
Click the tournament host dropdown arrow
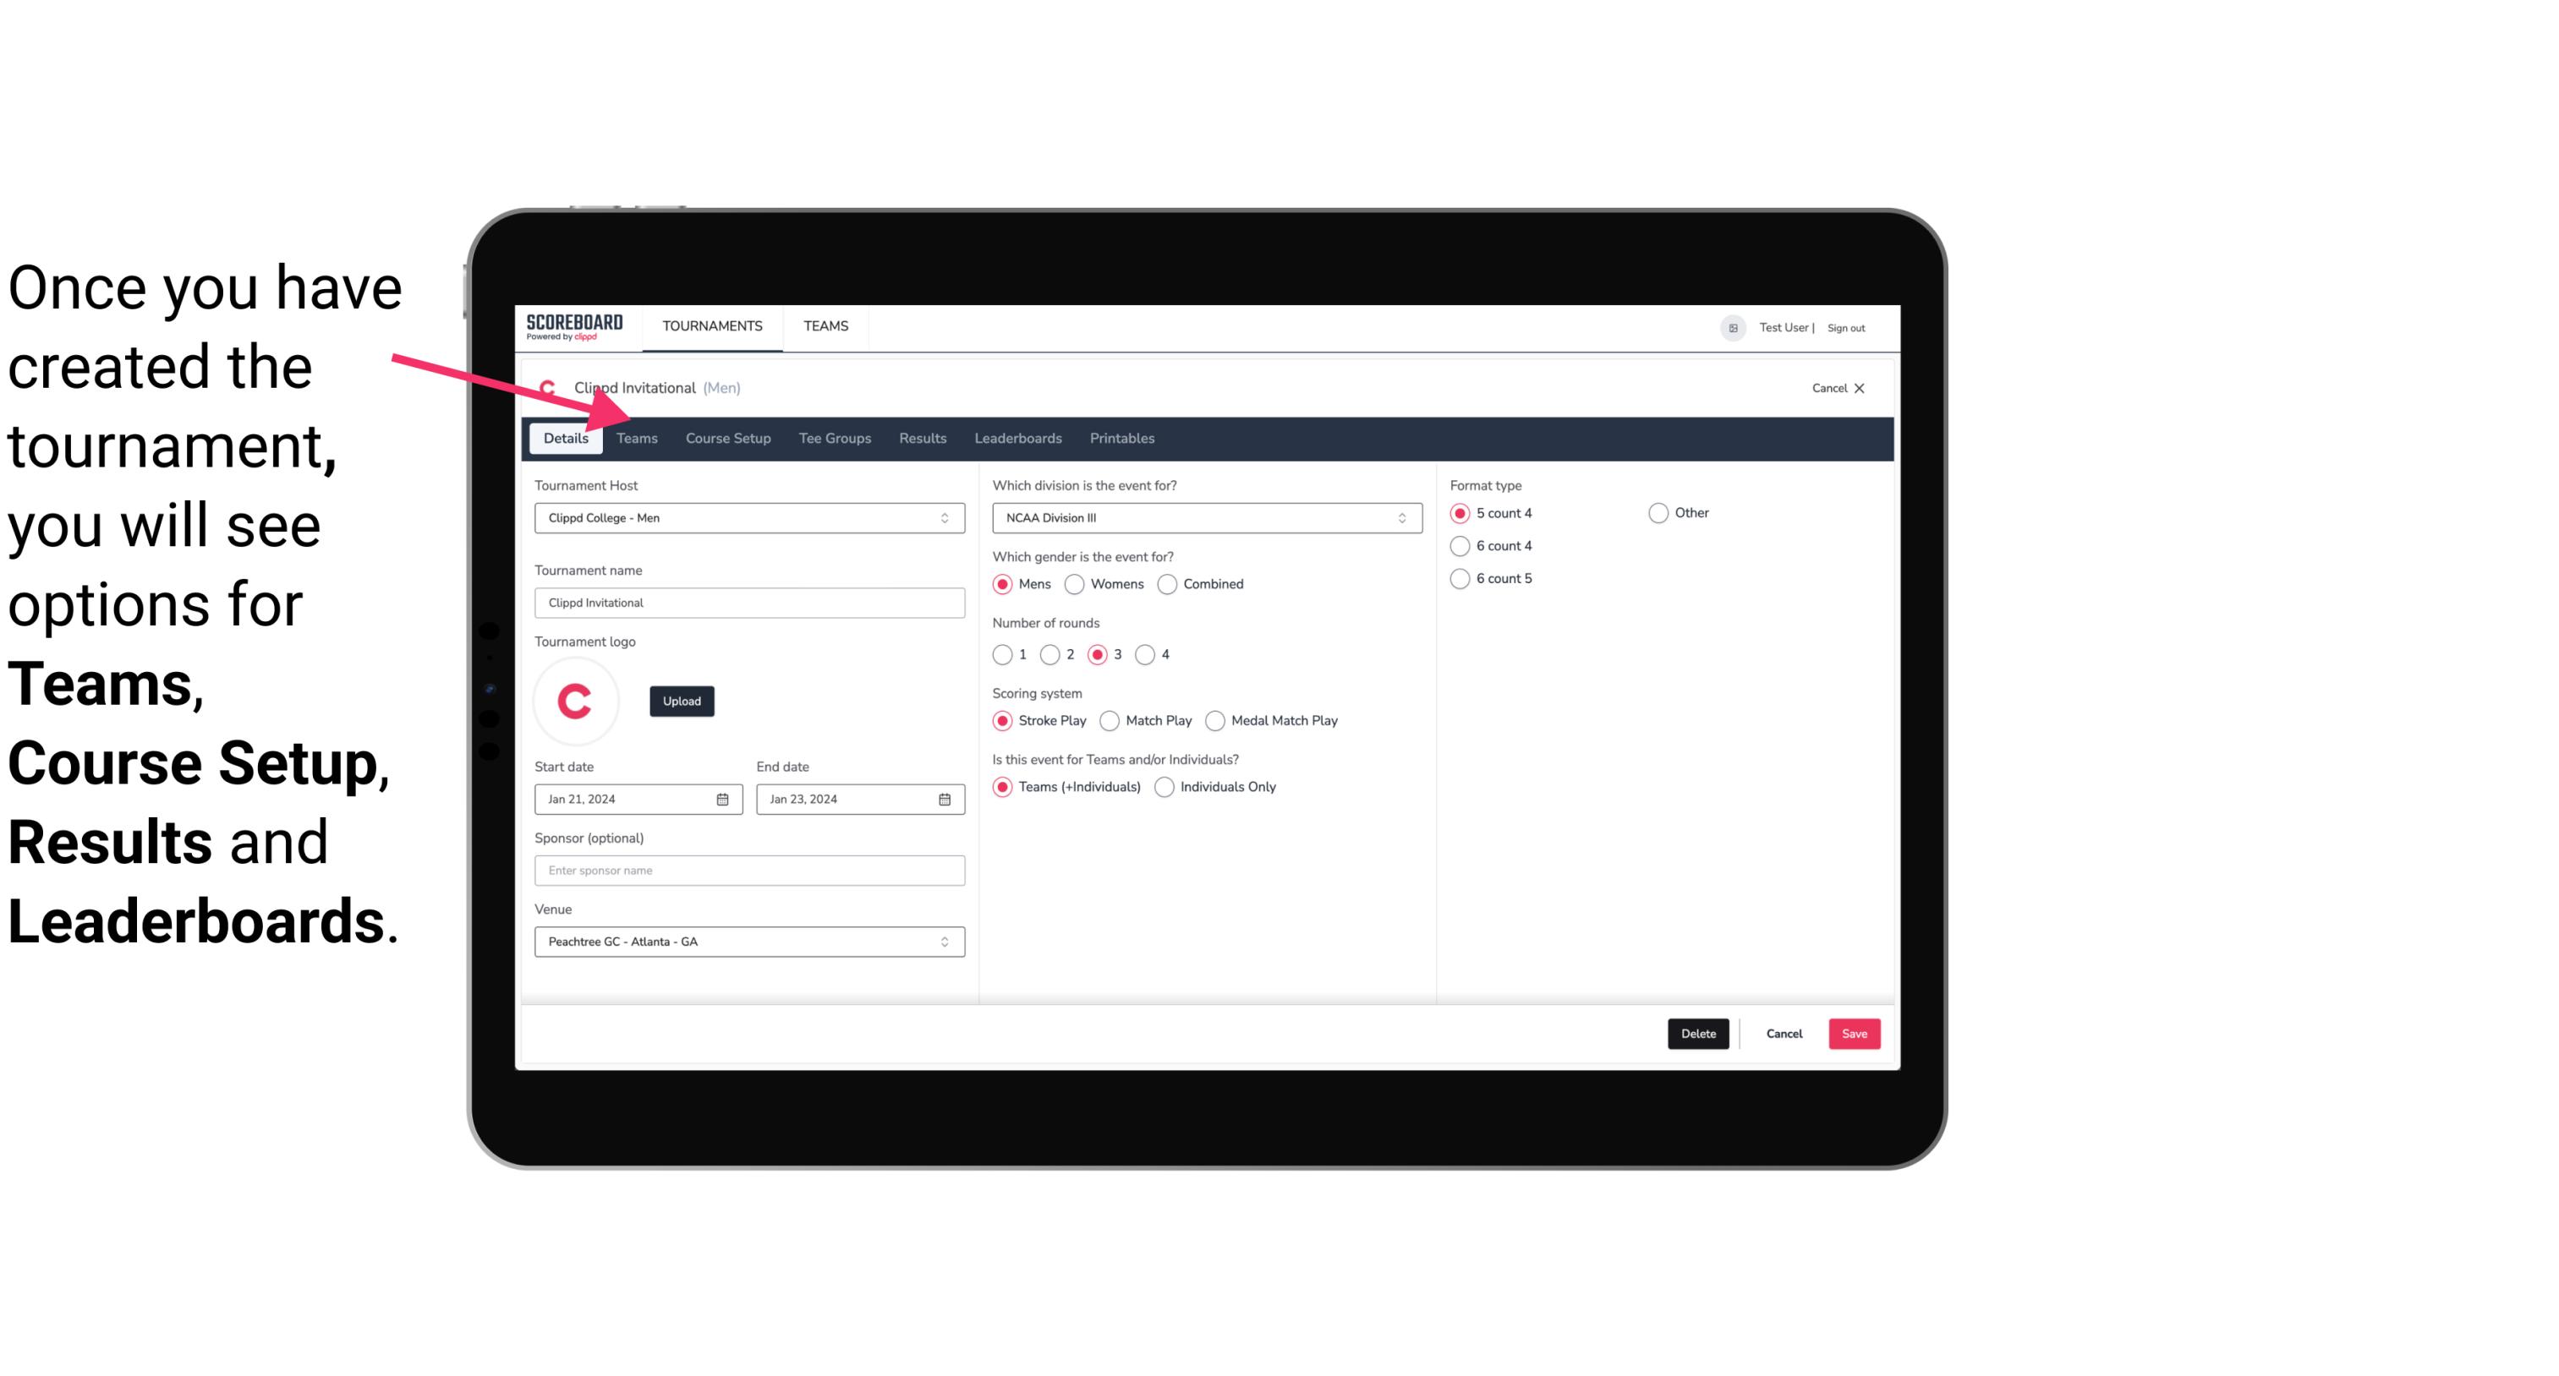pyautogui.click(x=945, y=517)
